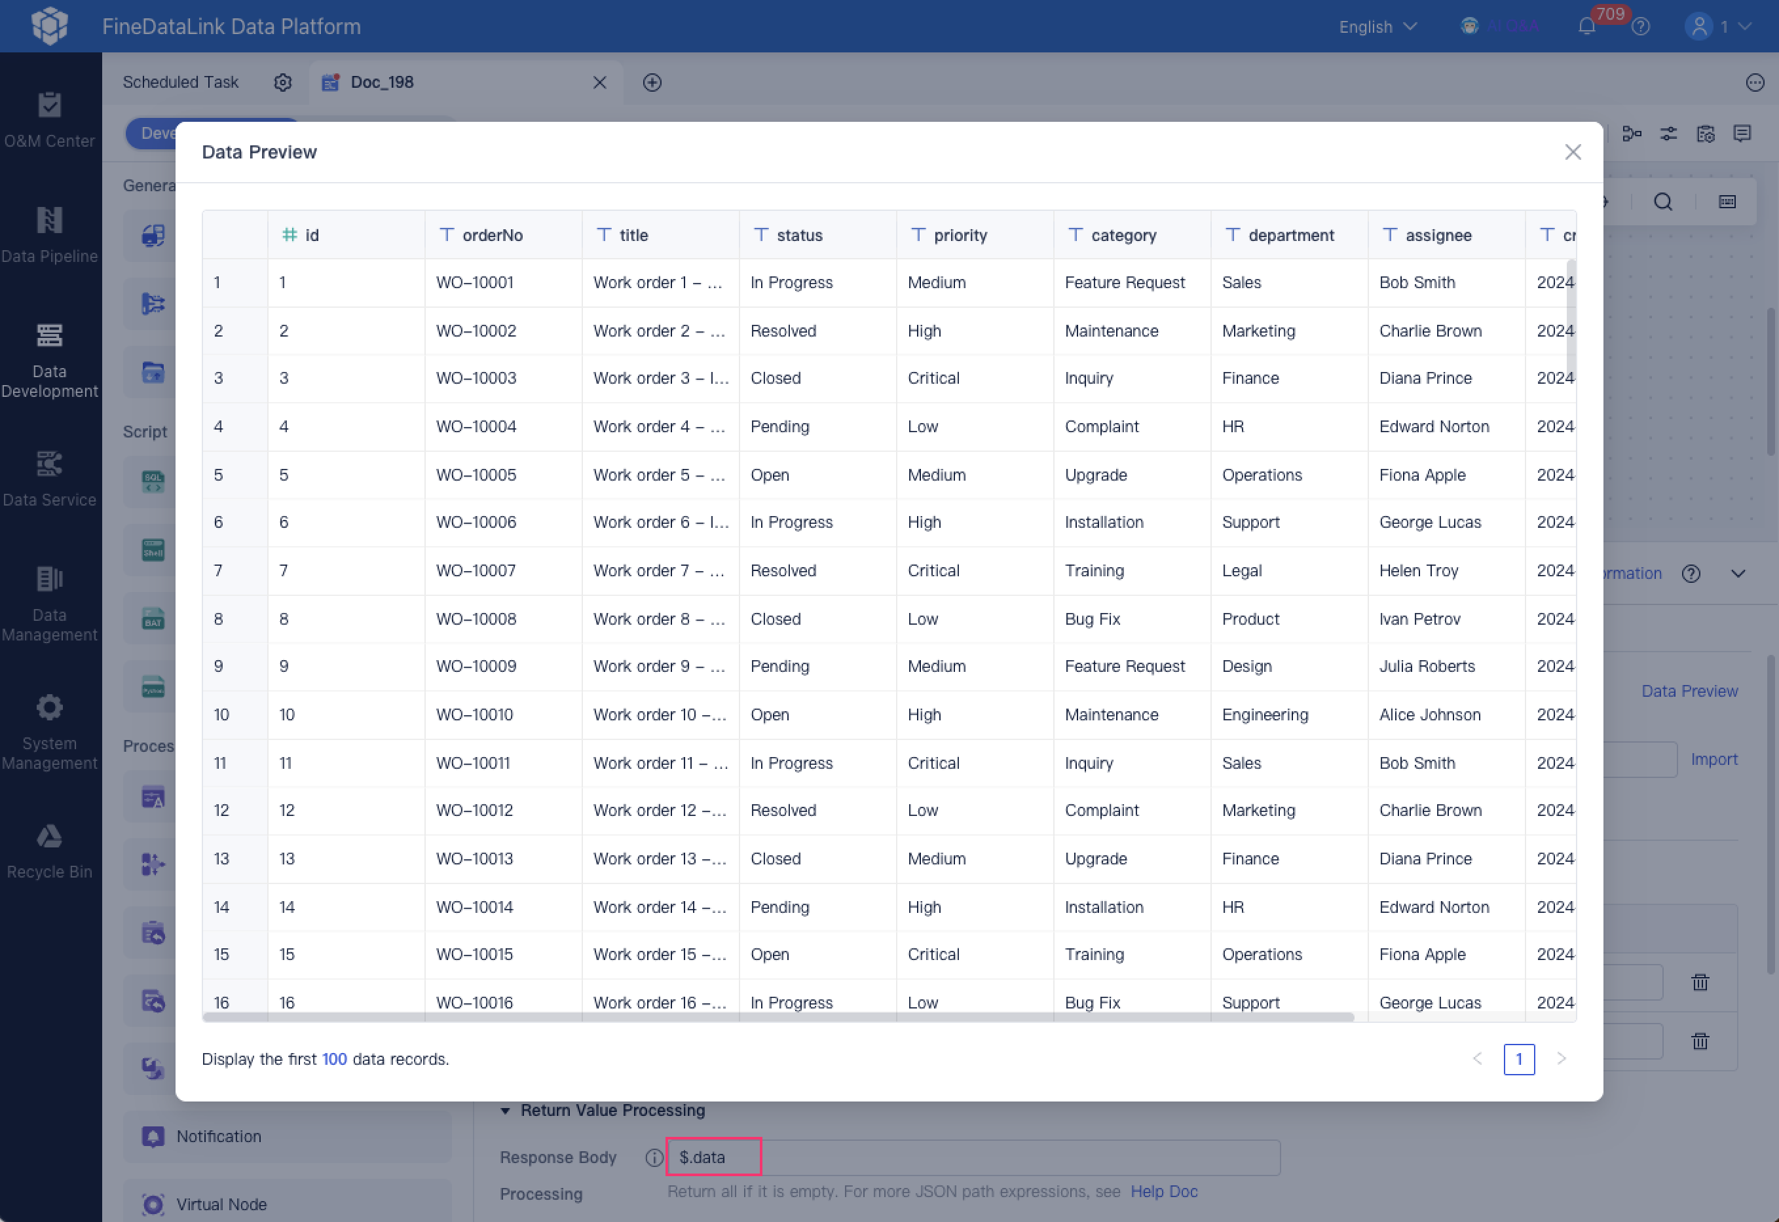Open the notifications bell showing 709
The image size is (1779, 1222).
click(1587, 27)
